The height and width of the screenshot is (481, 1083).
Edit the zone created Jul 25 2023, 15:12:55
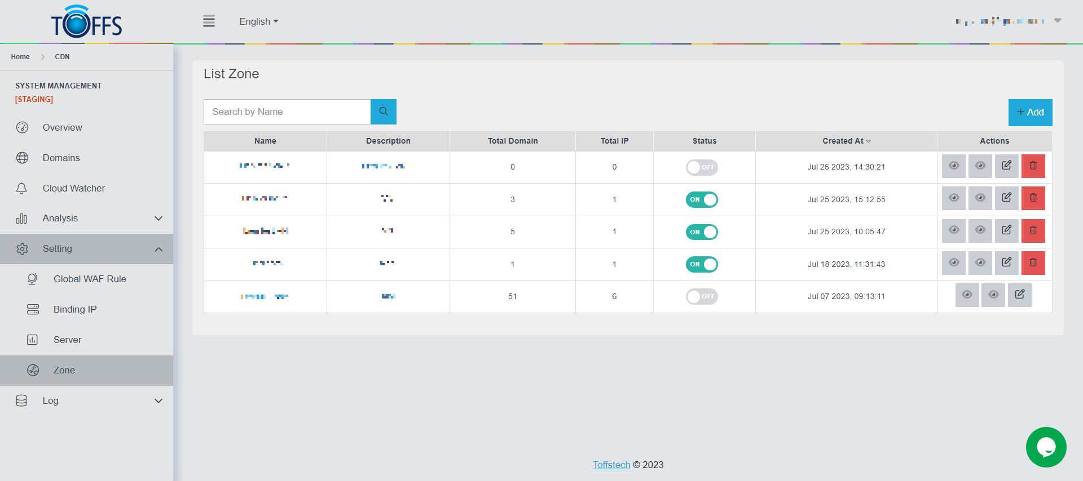tap(1006, 198)
